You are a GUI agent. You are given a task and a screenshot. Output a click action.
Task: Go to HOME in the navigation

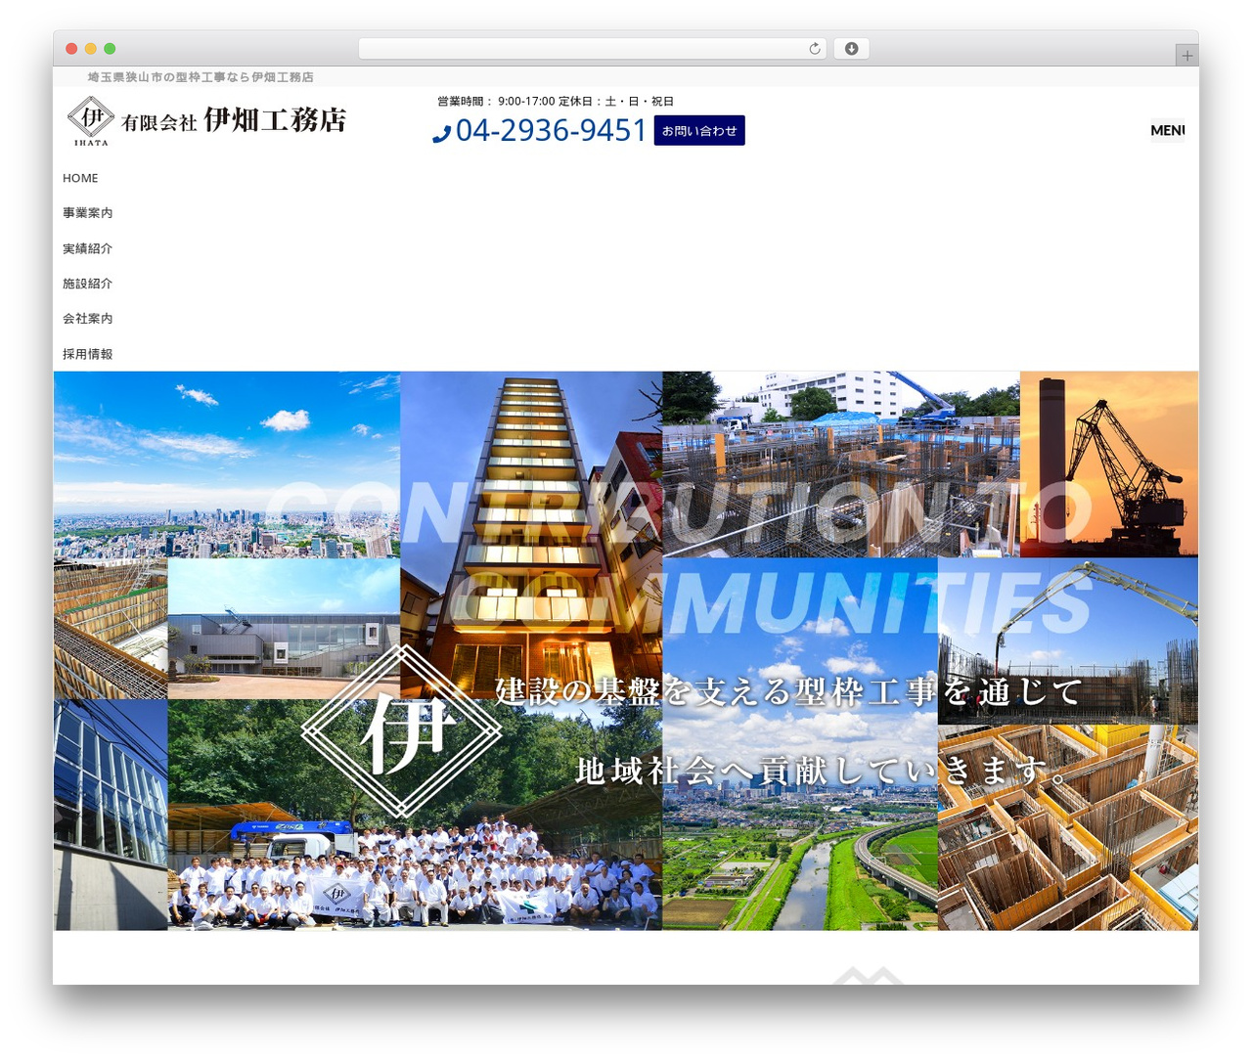tap(80, 178)
